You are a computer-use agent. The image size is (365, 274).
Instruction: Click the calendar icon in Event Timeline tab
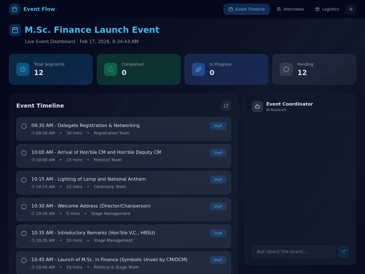point(231,9)
